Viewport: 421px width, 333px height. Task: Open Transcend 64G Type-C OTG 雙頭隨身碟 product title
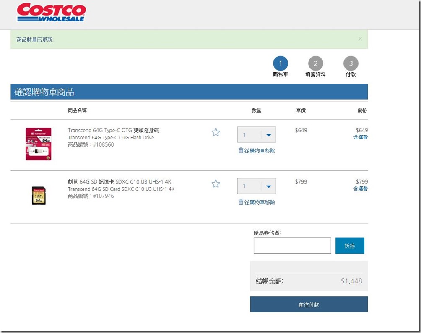click(x=113, y=130)
